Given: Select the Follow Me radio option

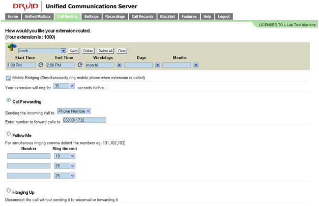Looking at the screenshot, I should pyautogui.click(x=9, y=134).
